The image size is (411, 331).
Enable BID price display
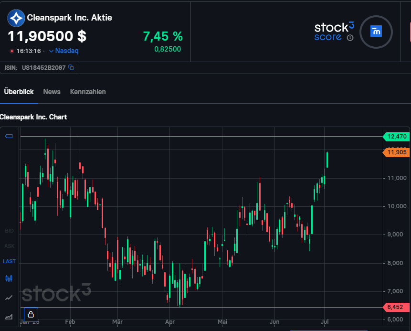point(9,231)
